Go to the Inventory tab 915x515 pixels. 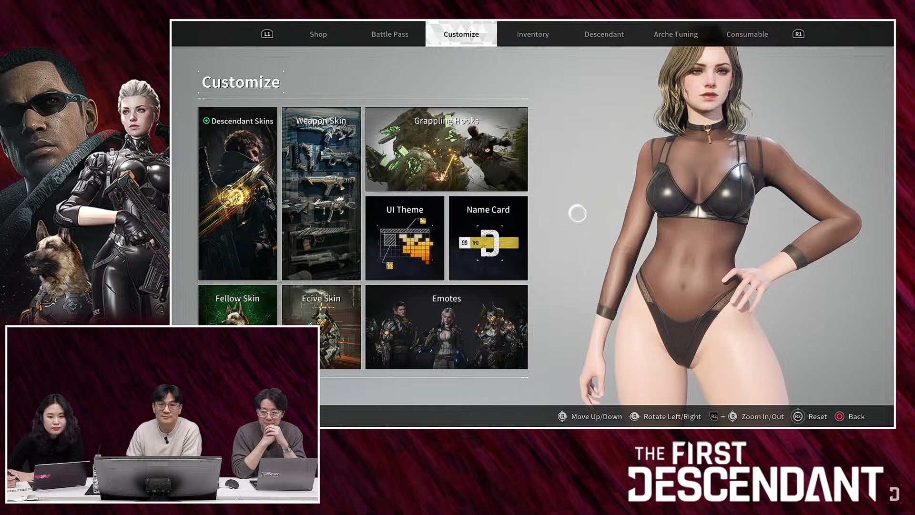tap(532, 34)
